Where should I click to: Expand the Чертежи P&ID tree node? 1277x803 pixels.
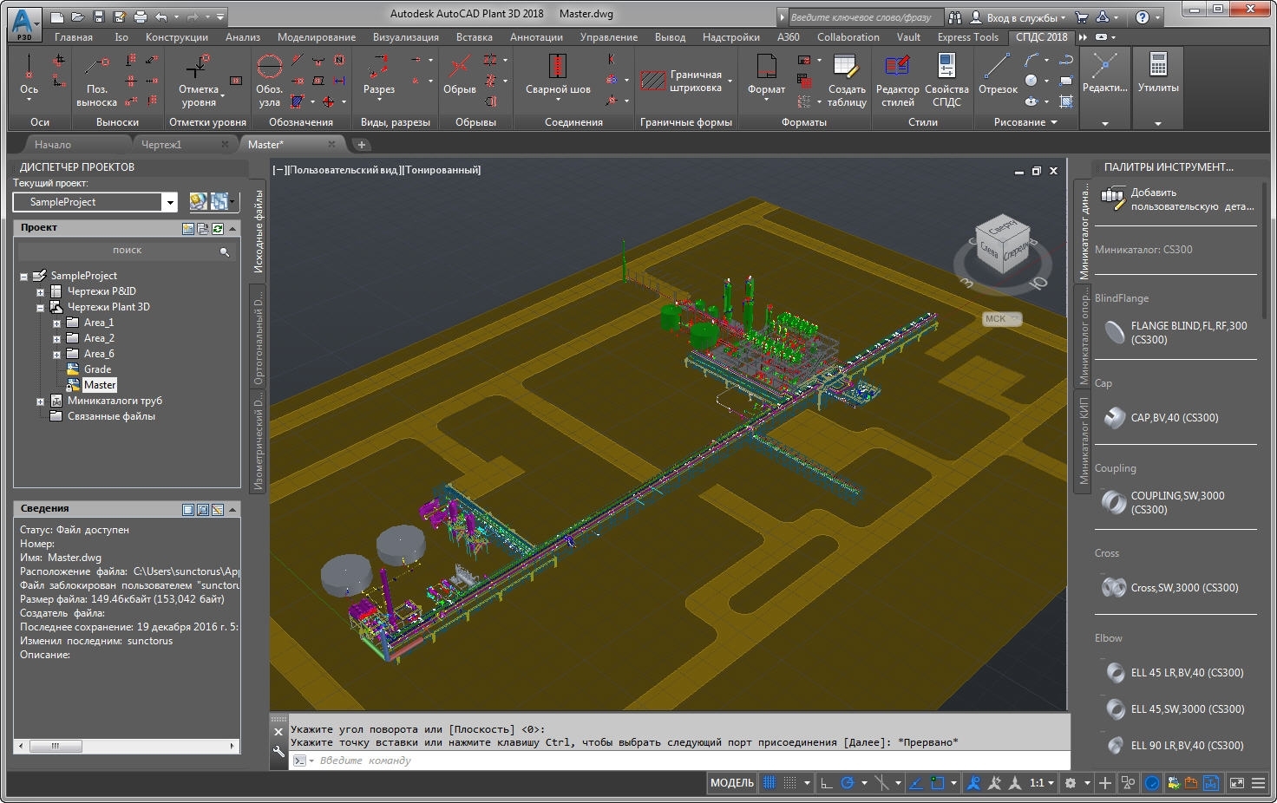tap(40, 292)
